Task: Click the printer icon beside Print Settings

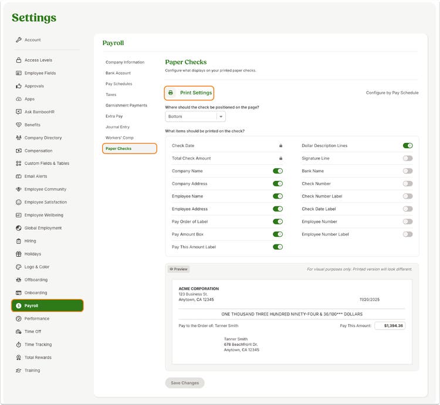Action: coord(171,93)
